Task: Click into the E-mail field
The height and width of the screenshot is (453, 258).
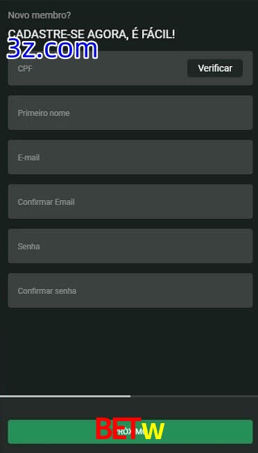Action: pyautogui.click(x=130, y=157)
